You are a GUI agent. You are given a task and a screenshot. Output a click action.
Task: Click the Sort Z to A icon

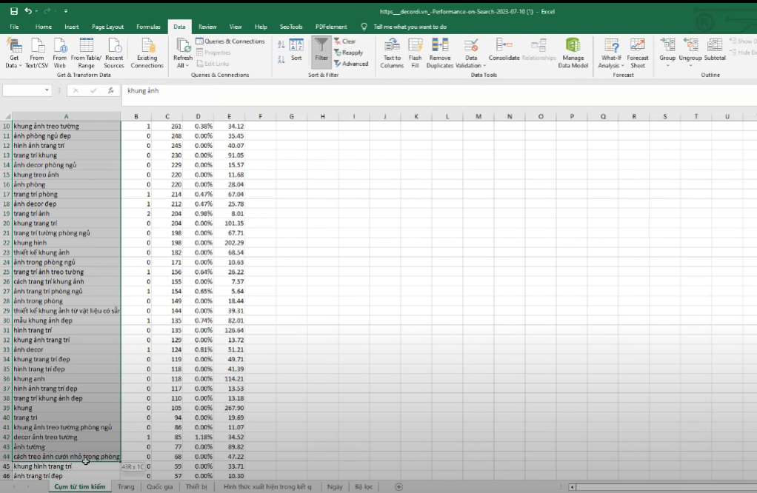[x=281, y=59]
